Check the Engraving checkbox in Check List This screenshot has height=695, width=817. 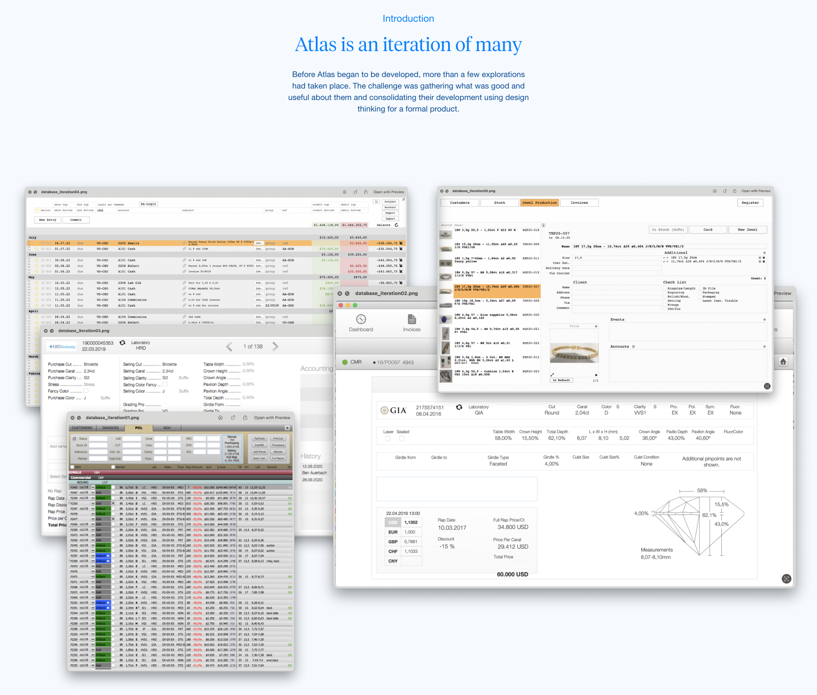coord(665,292)
